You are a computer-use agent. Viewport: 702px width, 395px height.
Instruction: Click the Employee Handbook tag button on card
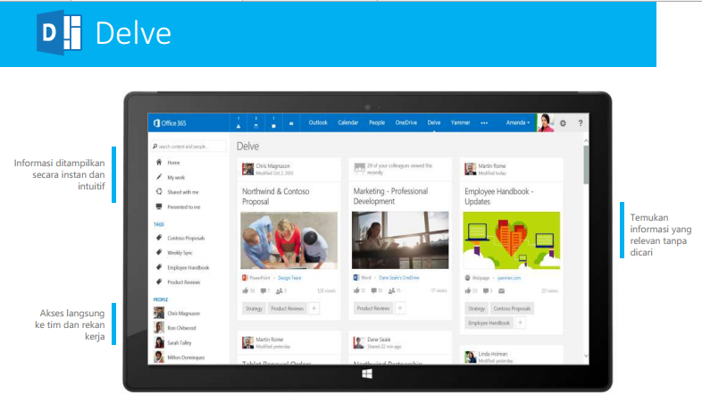489,323
